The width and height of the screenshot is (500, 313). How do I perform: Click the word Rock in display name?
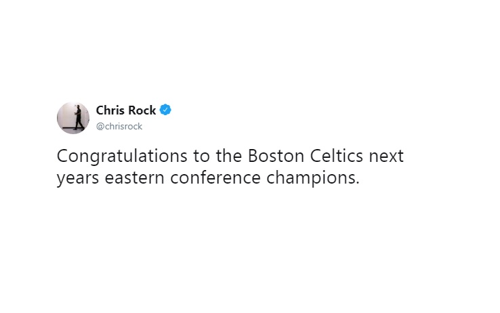[x=142, y=110]
